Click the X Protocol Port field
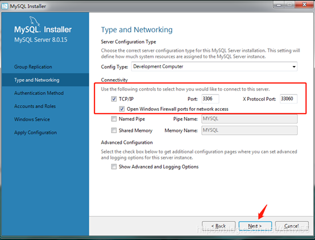 click(288, 99)
